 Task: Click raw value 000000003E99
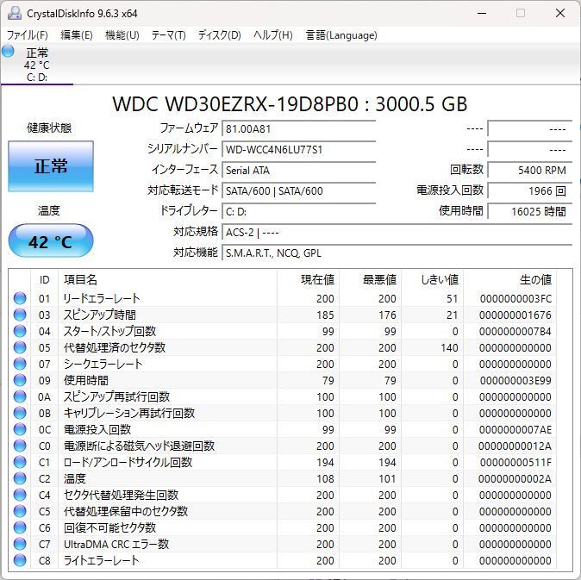coord(515,381)
